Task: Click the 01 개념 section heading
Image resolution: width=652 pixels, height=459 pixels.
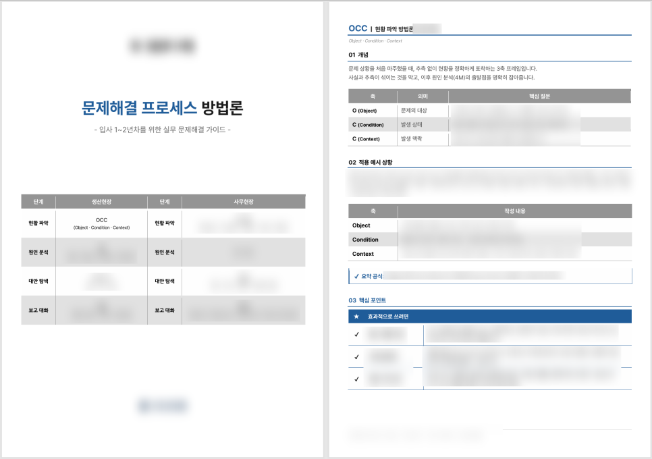Action: (358, 55)
